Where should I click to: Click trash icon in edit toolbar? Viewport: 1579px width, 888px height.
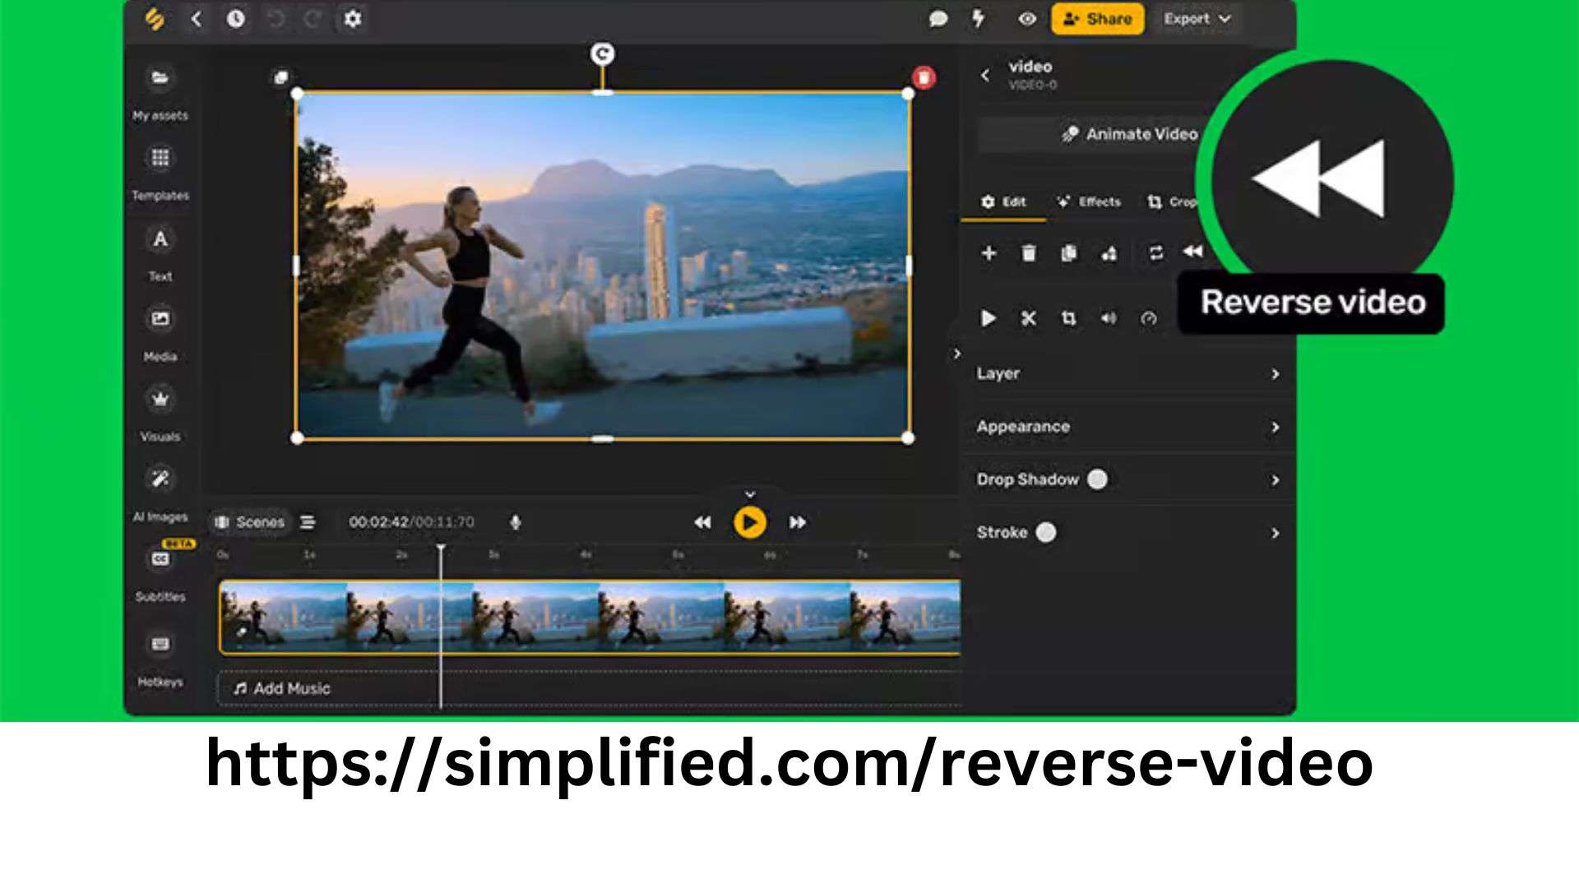click(x=1028, y=253)
